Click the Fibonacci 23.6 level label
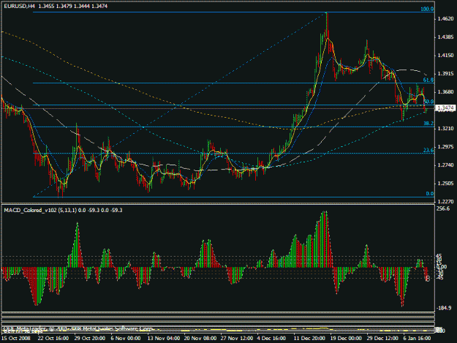Viewport: 457px width, 343px height. pyautogui.click(x=428, y=150)
